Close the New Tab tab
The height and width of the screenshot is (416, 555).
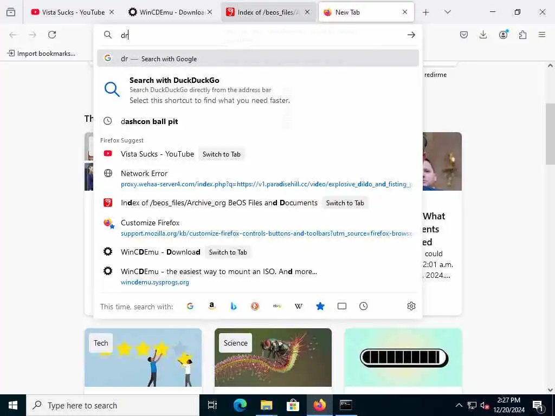pos(405,12)
